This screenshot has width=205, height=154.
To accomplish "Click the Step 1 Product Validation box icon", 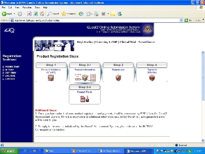I will click(x=51, y=78).
